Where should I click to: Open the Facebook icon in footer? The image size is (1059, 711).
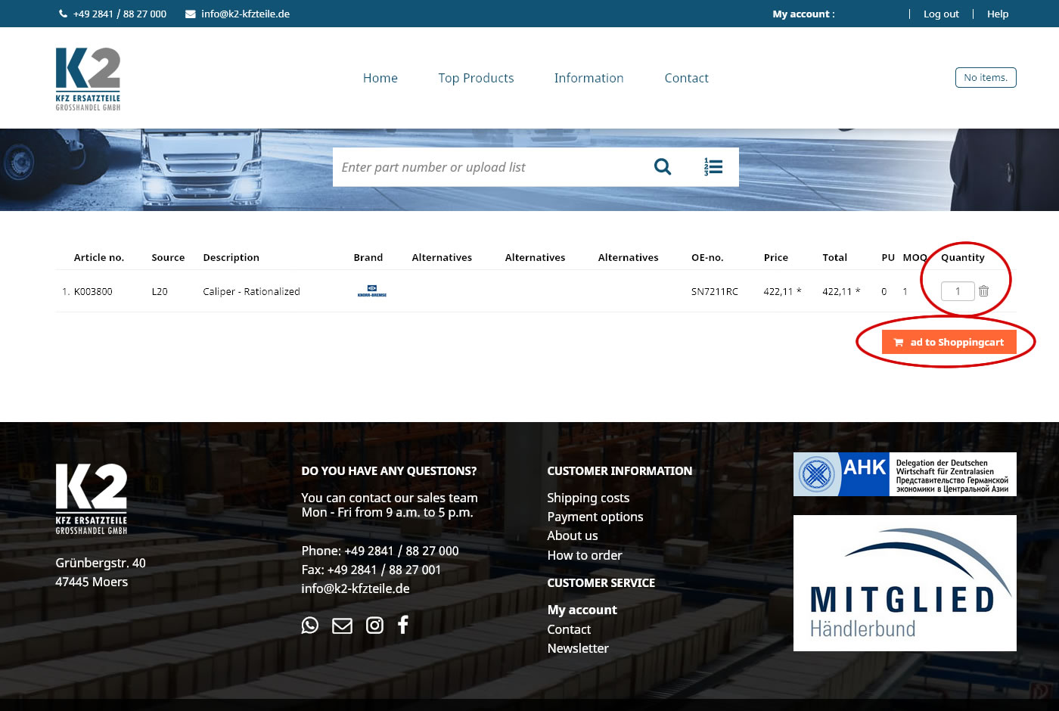(403, 624)
